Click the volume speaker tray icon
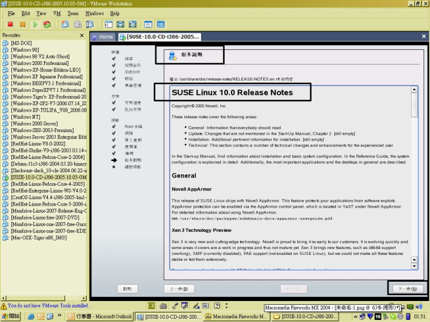This screenshot has height=322, width=430. tap(419, 306)
